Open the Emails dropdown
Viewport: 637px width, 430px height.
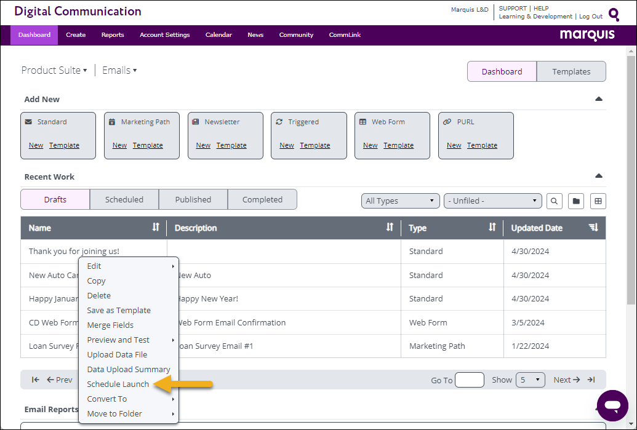click(x=119, y=70)
